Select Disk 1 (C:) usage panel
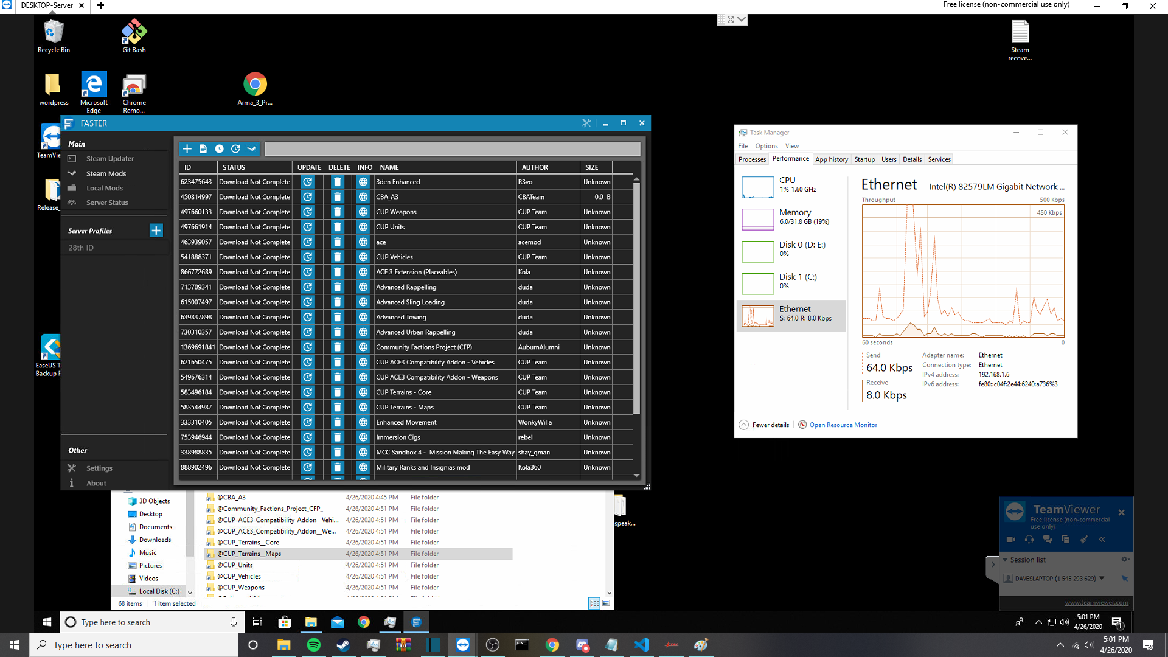Viewport: 1168px width, 657px height. pyautogui.click(x=791, y=283)
